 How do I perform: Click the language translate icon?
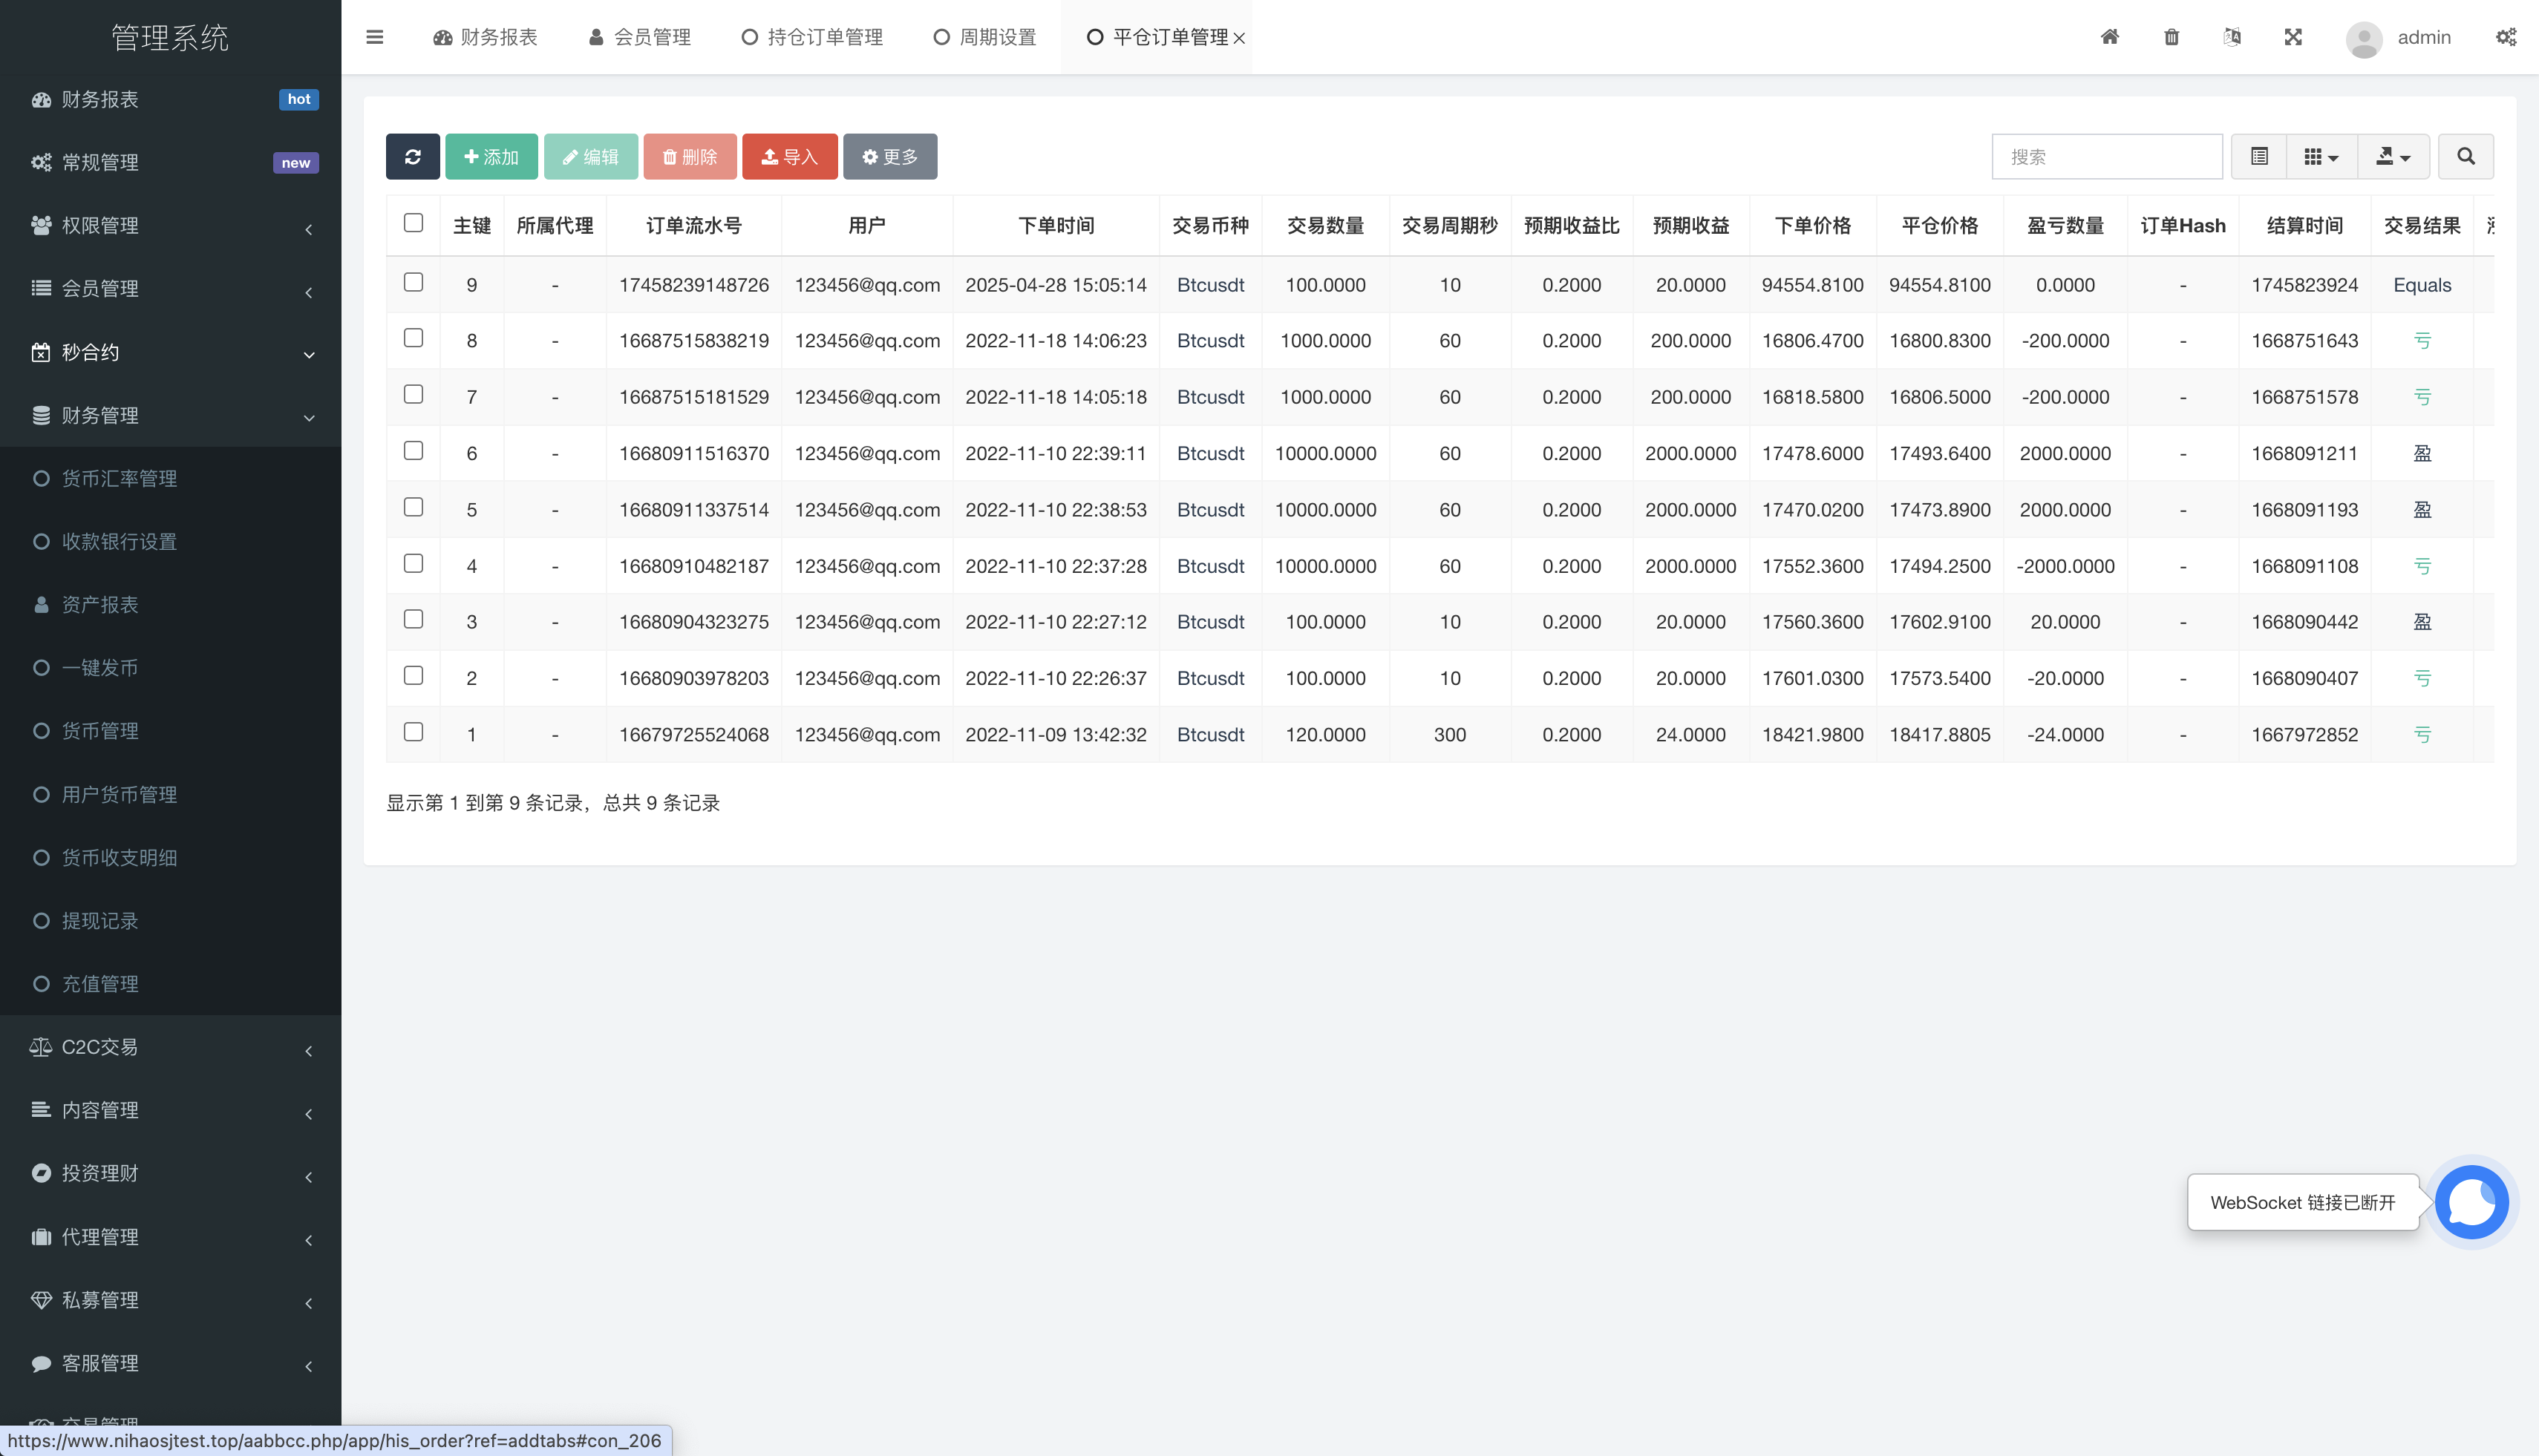[x=2232, y=37]
